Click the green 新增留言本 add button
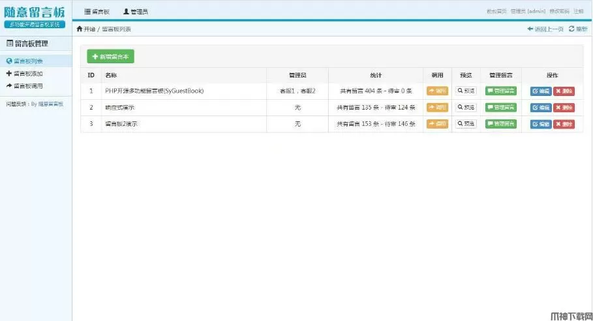Viewport: 593px width, 321px height. [x=110, y=57]
